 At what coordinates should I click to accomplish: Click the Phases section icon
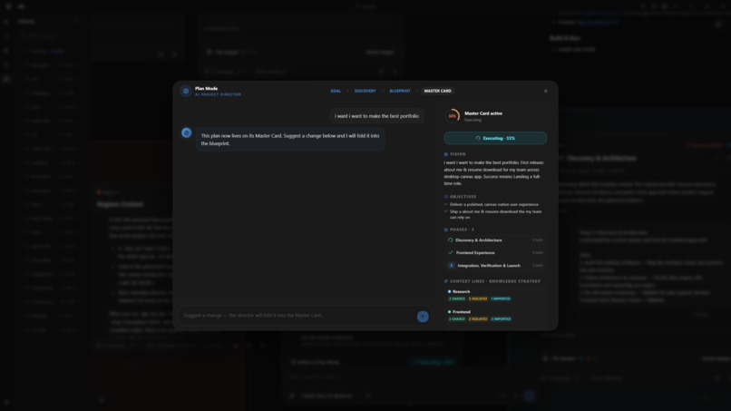coord(446,230)
